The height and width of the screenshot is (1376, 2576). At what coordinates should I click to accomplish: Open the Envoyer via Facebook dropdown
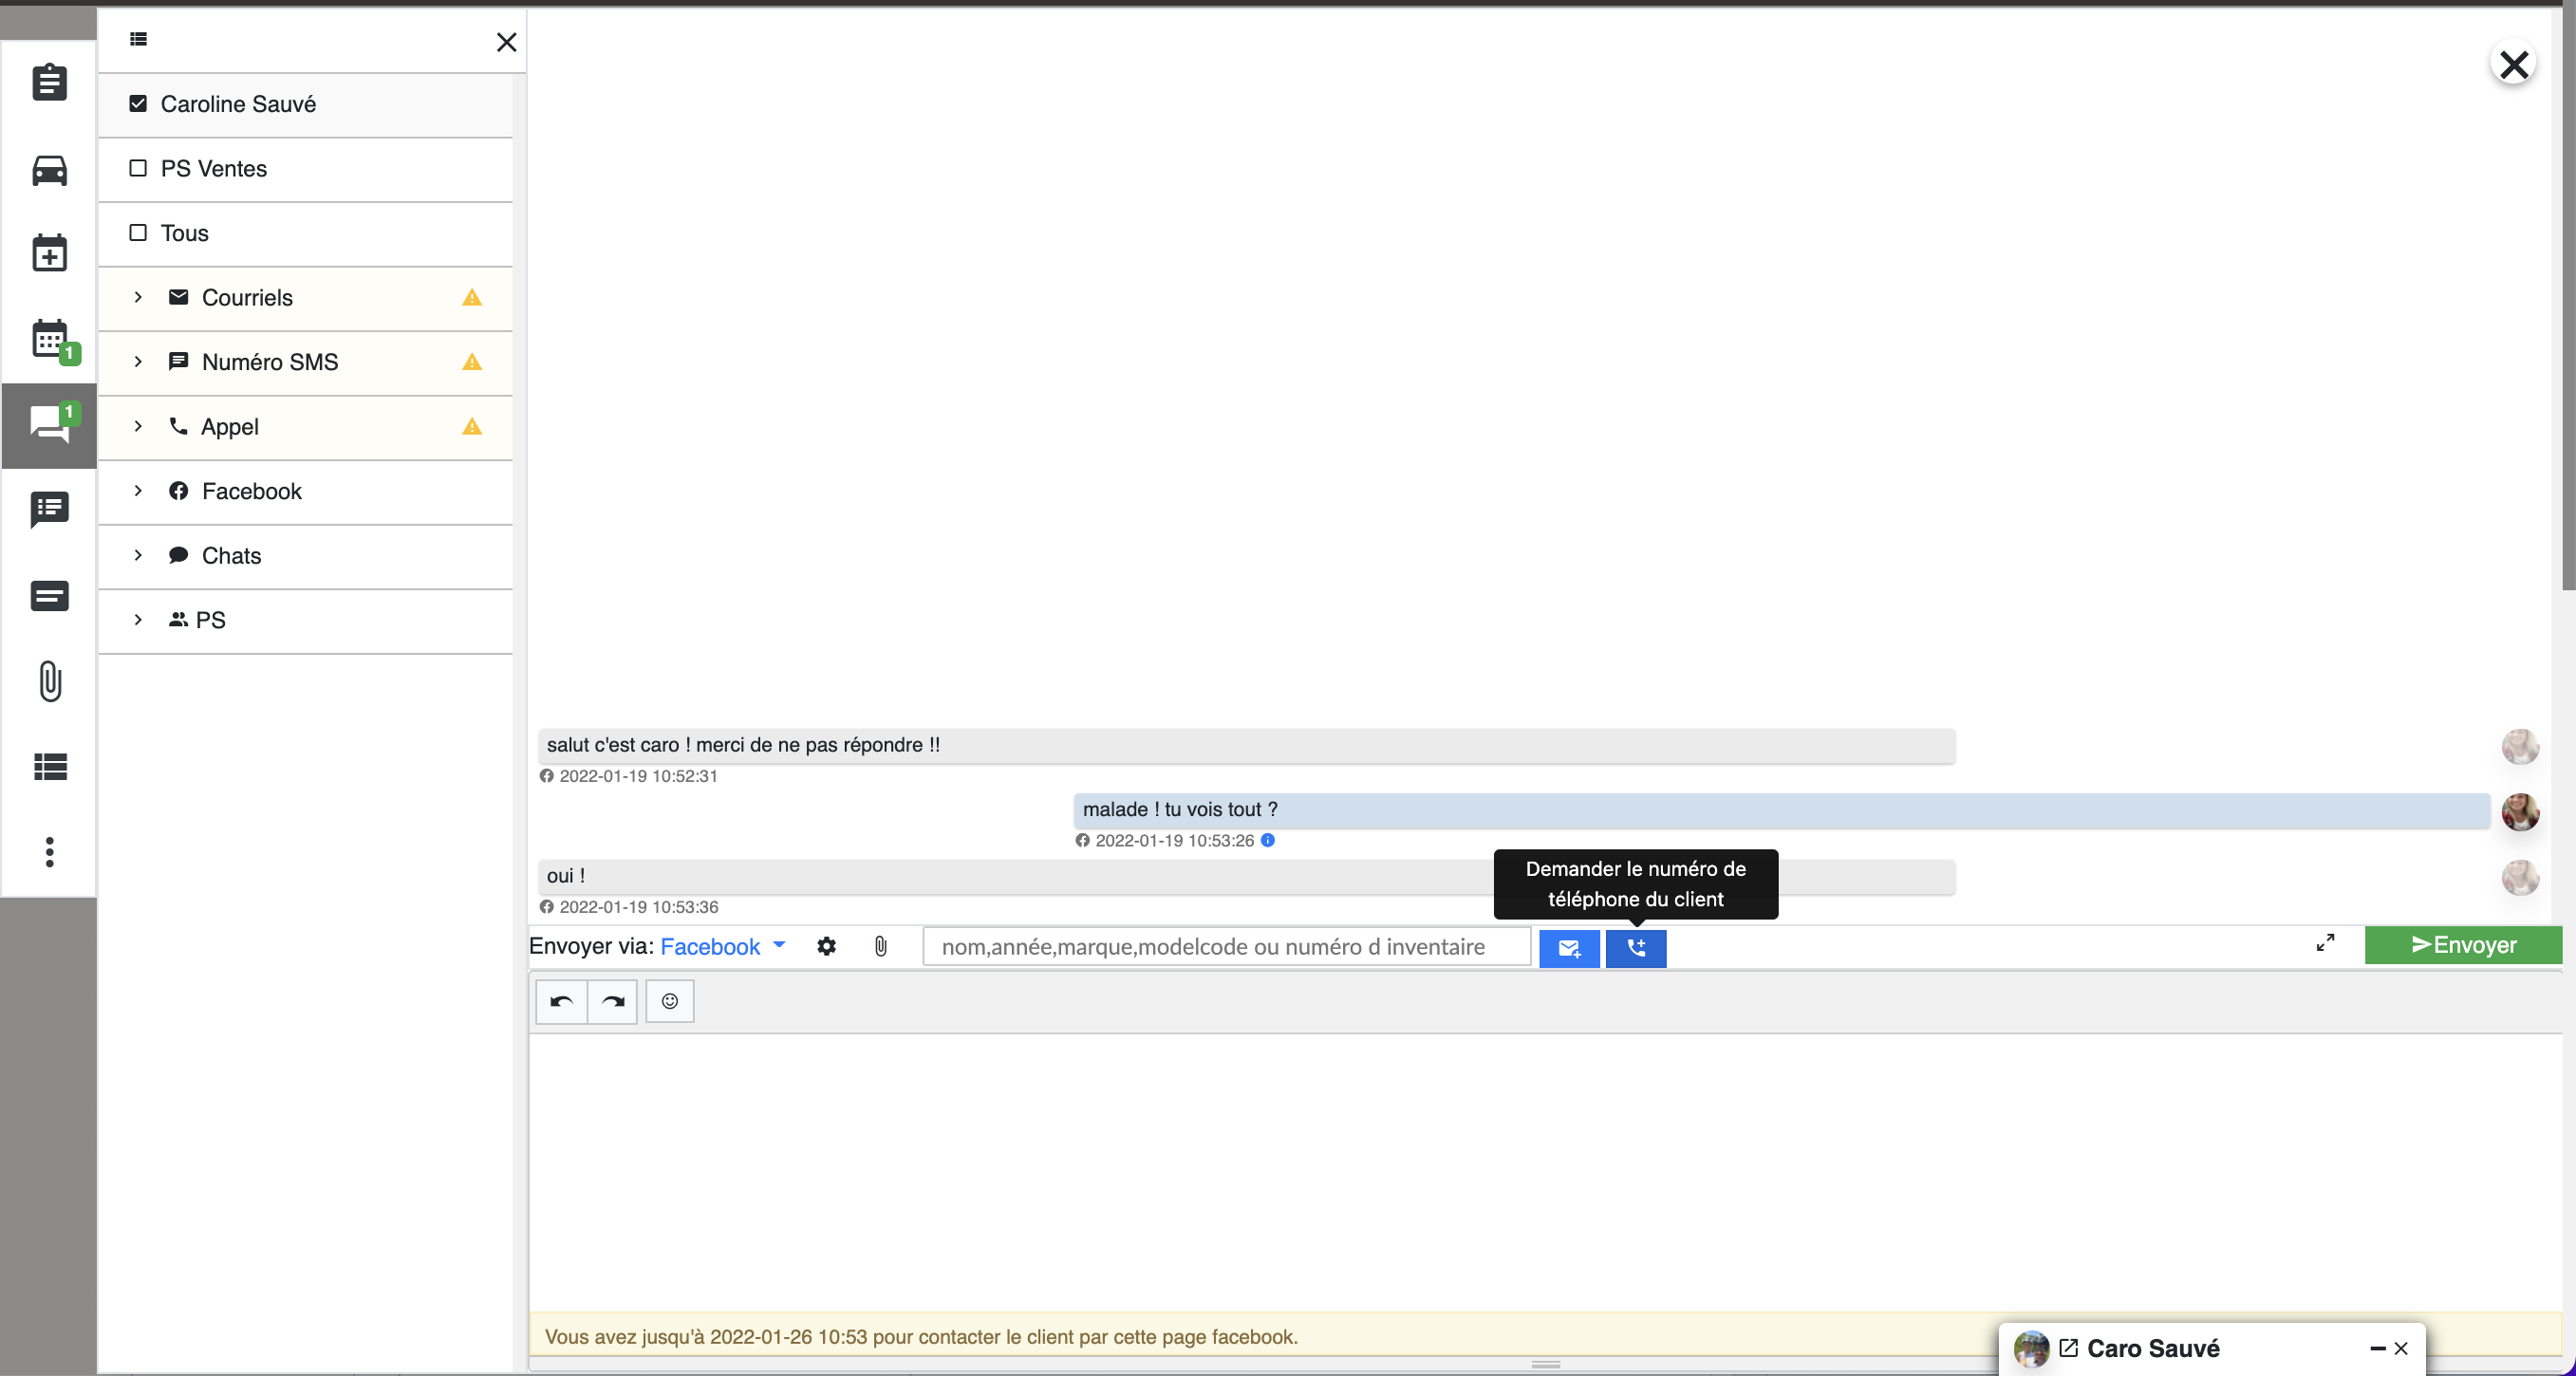coord(723,946)
